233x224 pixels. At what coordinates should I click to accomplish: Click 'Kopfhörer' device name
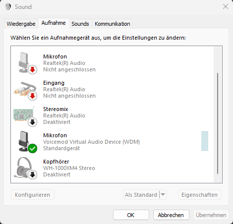pyautogui.click(x=56, y=162)
